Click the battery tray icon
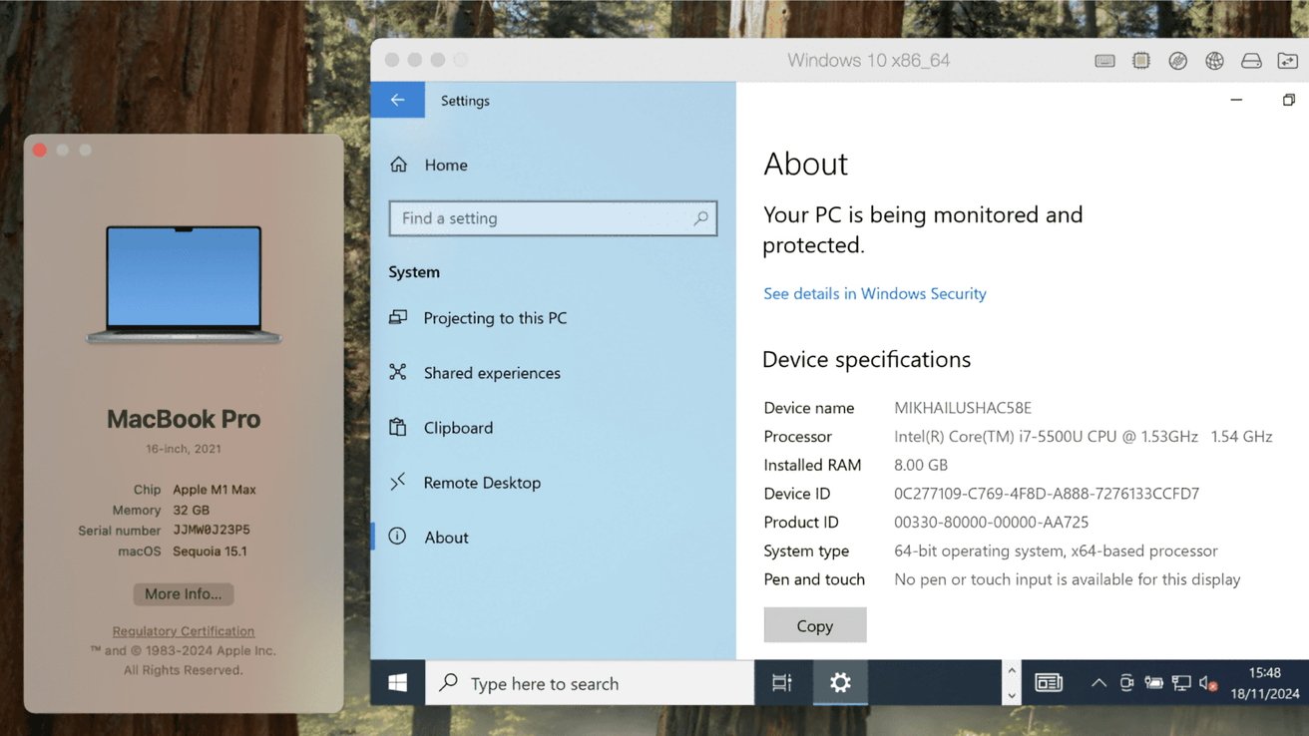1309x736 pixels. click(x=1153, y=683)
